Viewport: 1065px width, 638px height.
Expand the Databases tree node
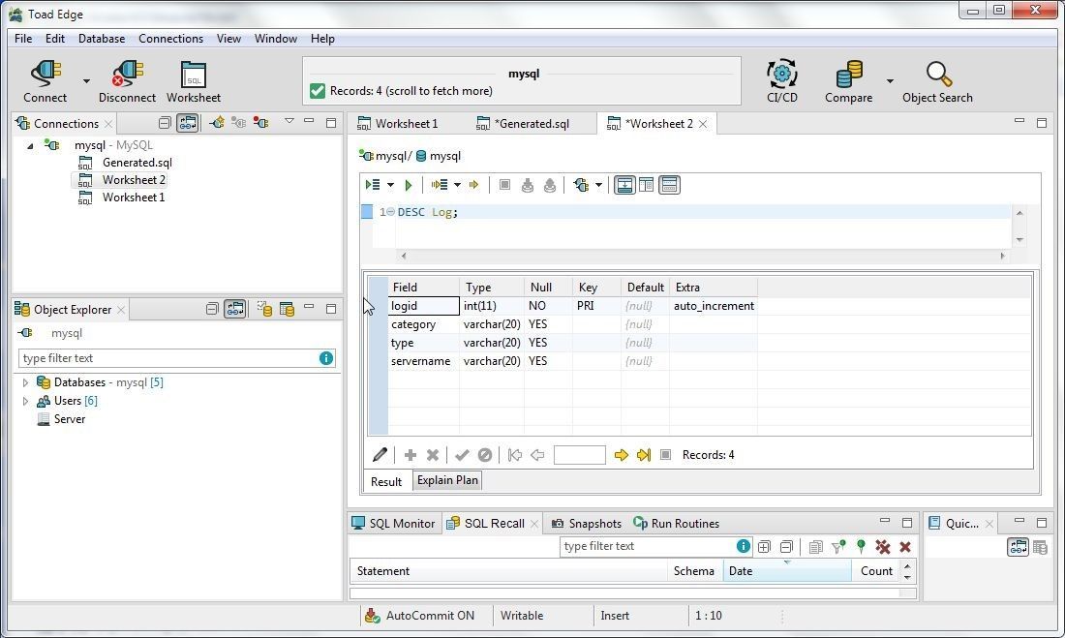coord(25,382)
